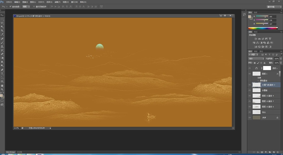Click the zoom level field 12.5%
The image size is (283, 155).
[x=17, y=128]
